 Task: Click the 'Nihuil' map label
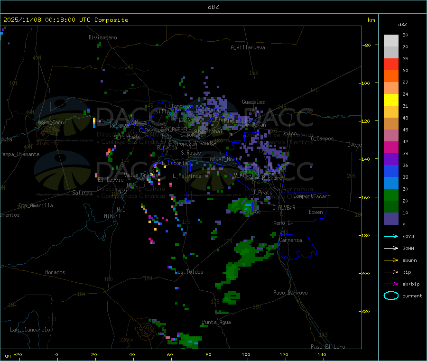point(112,216)
